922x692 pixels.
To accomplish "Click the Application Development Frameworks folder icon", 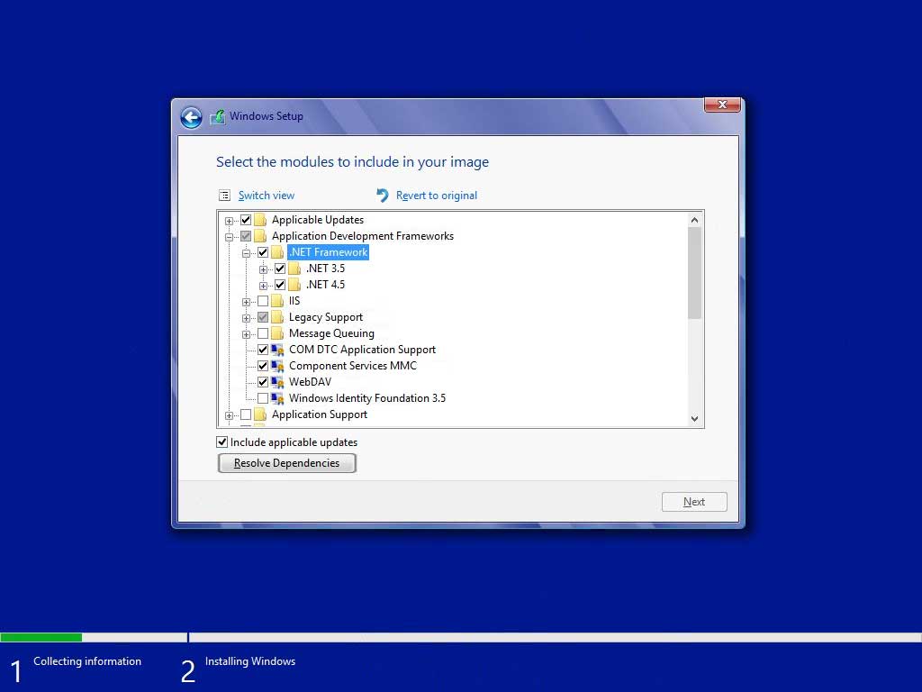I will coord(260,236).
